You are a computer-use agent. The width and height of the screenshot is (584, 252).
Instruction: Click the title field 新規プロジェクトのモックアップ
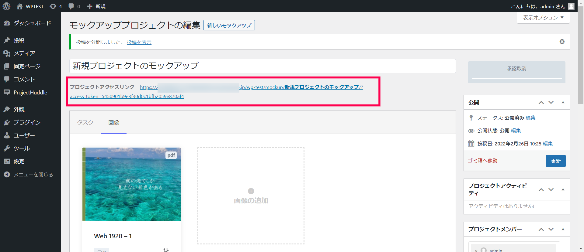coord(262,66)
